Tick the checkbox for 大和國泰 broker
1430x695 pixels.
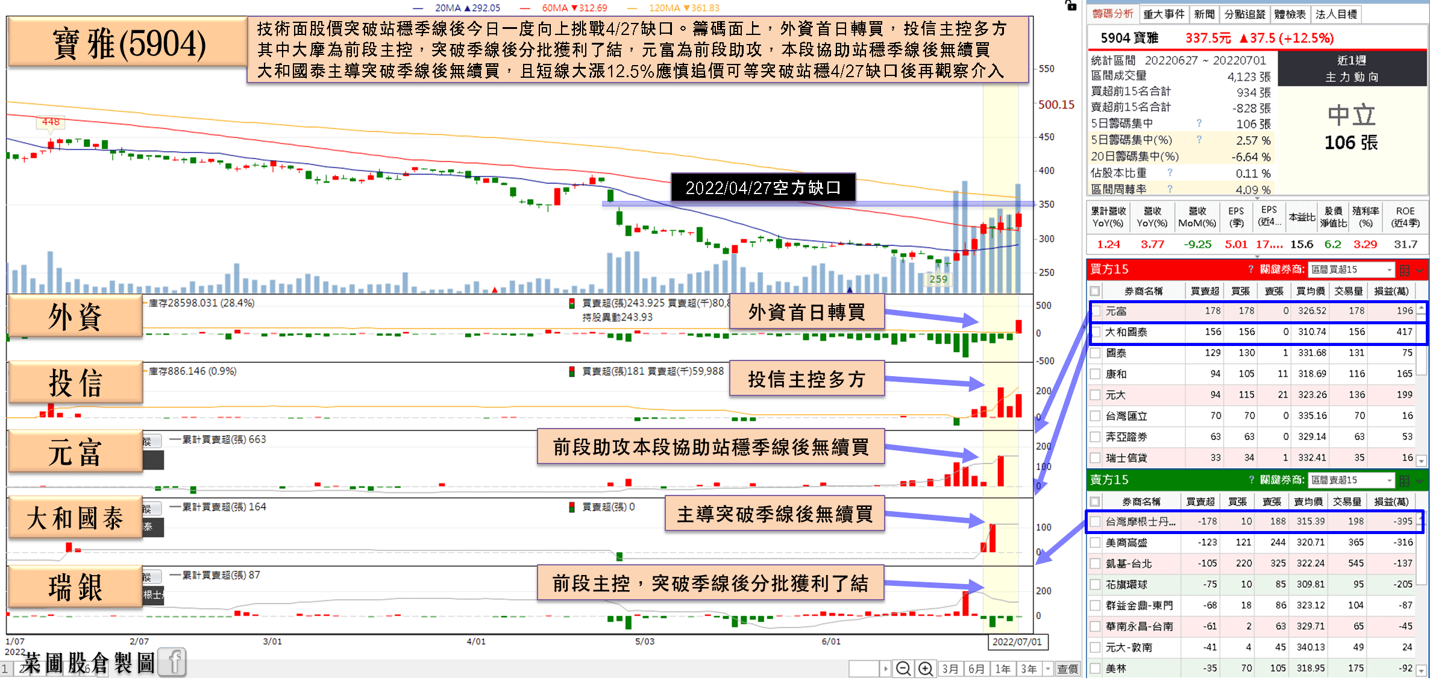coord(1096,332)
